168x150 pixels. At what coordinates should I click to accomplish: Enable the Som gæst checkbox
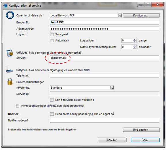pyautogui.click(x=52, y=35)
